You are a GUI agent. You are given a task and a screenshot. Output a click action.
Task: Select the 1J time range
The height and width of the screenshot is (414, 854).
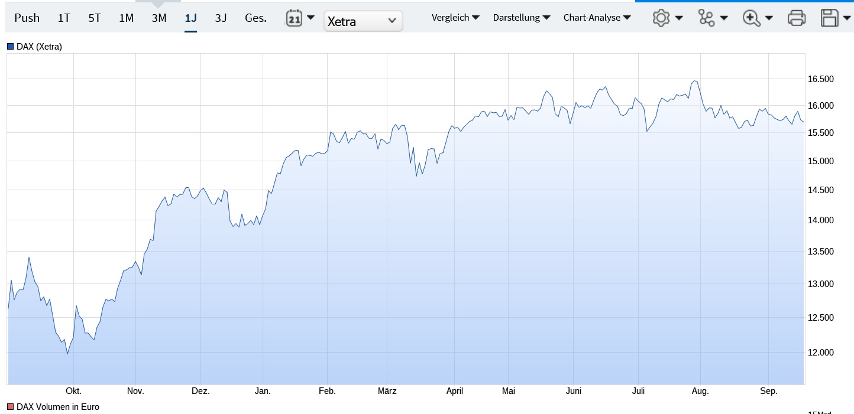coord(190,18)
